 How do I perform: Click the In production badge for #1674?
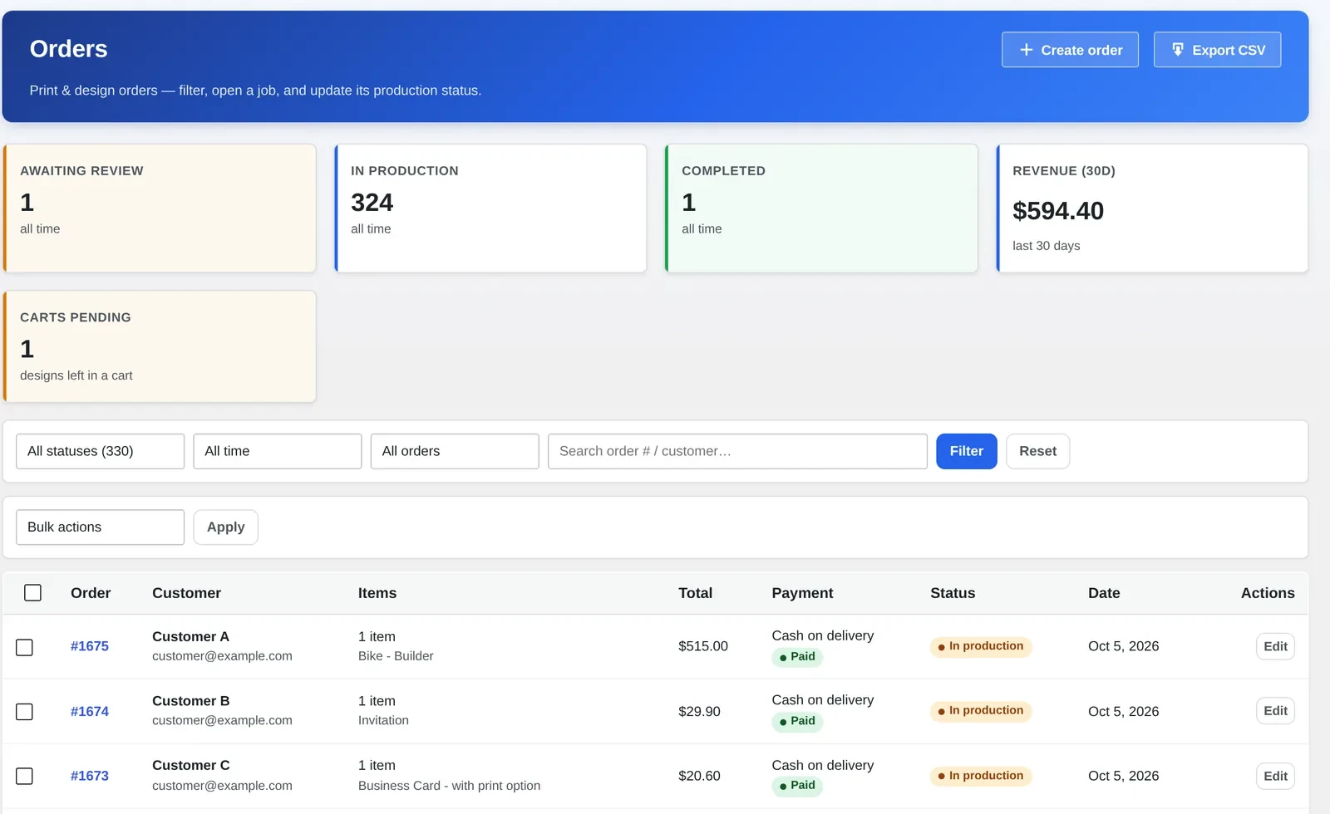981,711
